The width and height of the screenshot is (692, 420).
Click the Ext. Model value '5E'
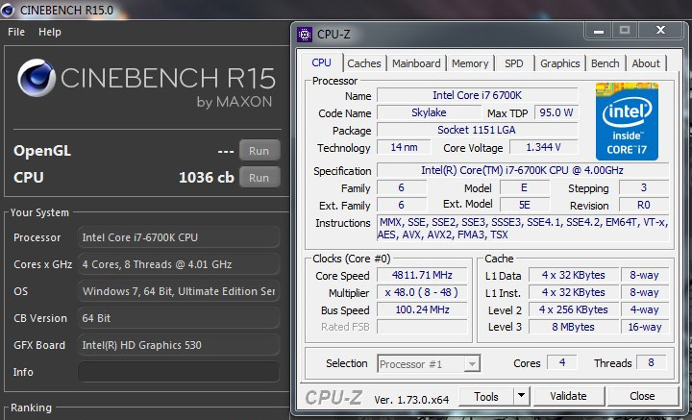(x=525, y=205)
